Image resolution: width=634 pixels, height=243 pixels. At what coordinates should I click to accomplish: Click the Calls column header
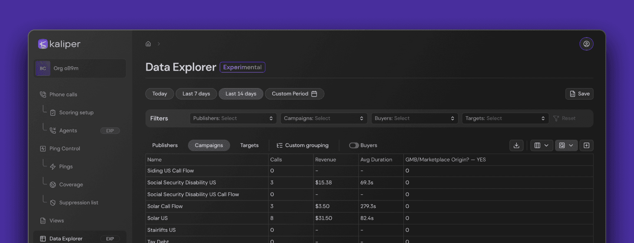(291, 160)
